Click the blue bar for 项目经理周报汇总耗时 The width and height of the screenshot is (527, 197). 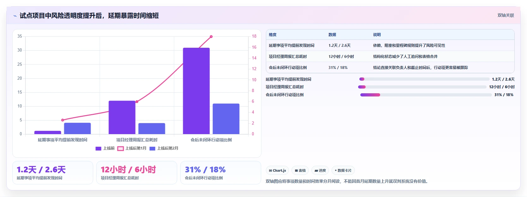152,129
